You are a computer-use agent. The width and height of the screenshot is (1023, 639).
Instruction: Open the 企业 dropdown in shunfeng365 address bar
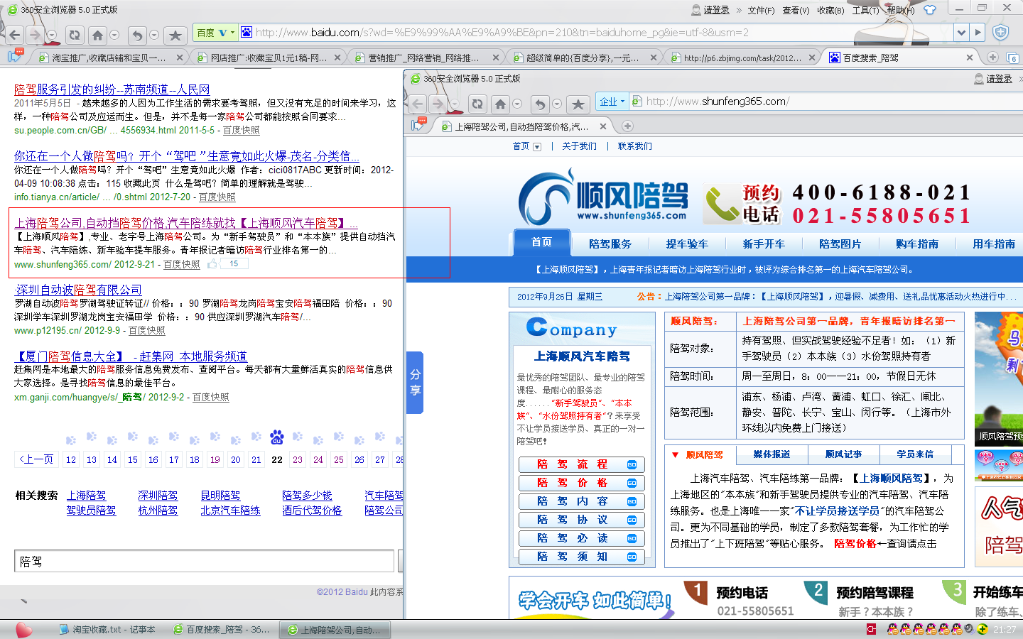click(612, 102)
